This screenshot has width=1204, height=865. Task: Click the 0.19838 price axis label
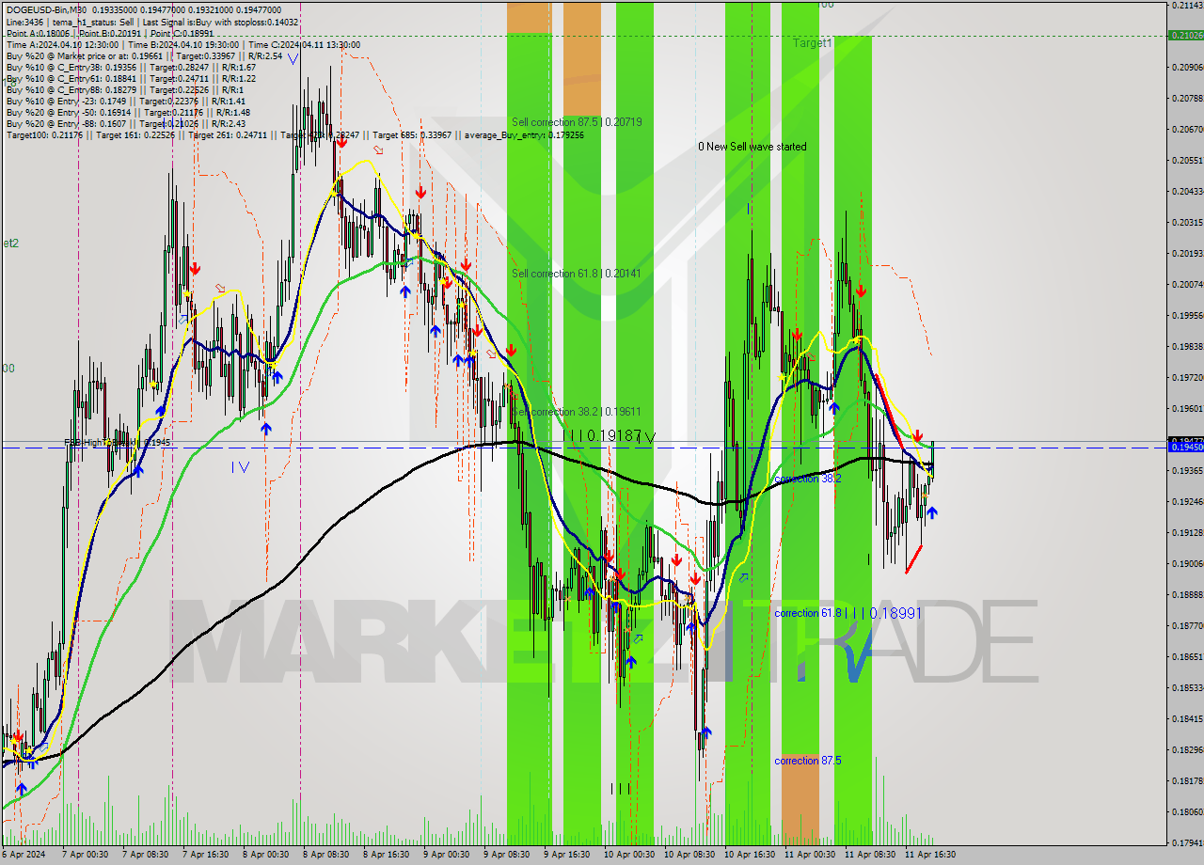coord(1187,347)
